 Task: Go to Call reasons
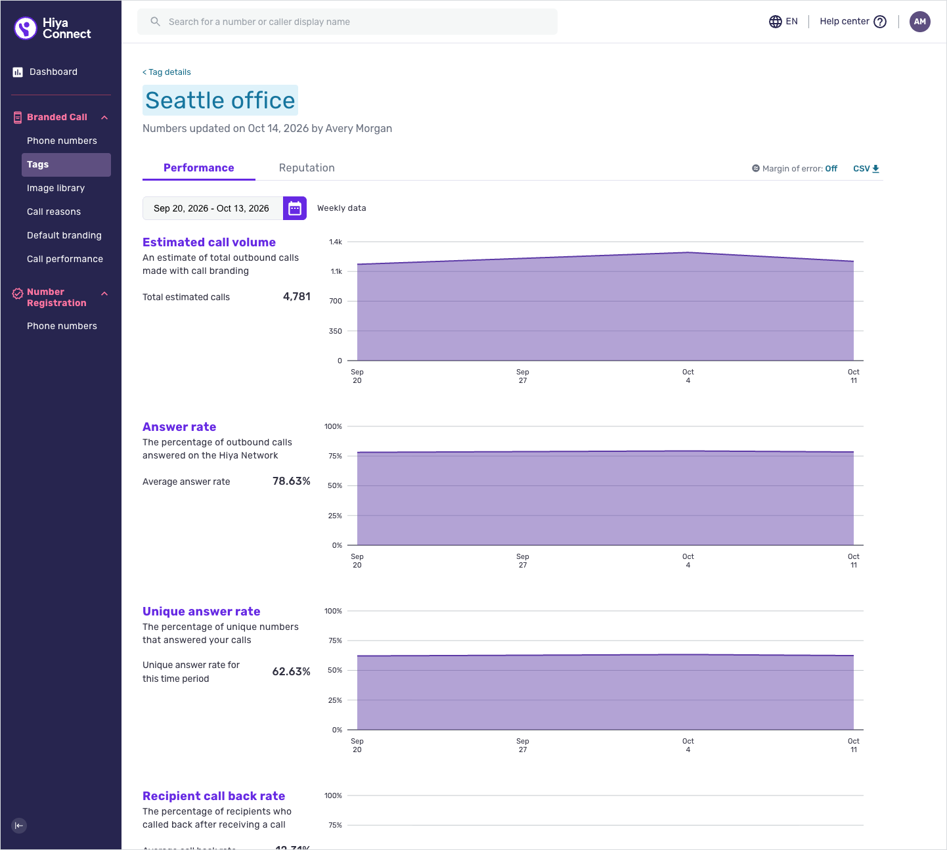[54, 212]
